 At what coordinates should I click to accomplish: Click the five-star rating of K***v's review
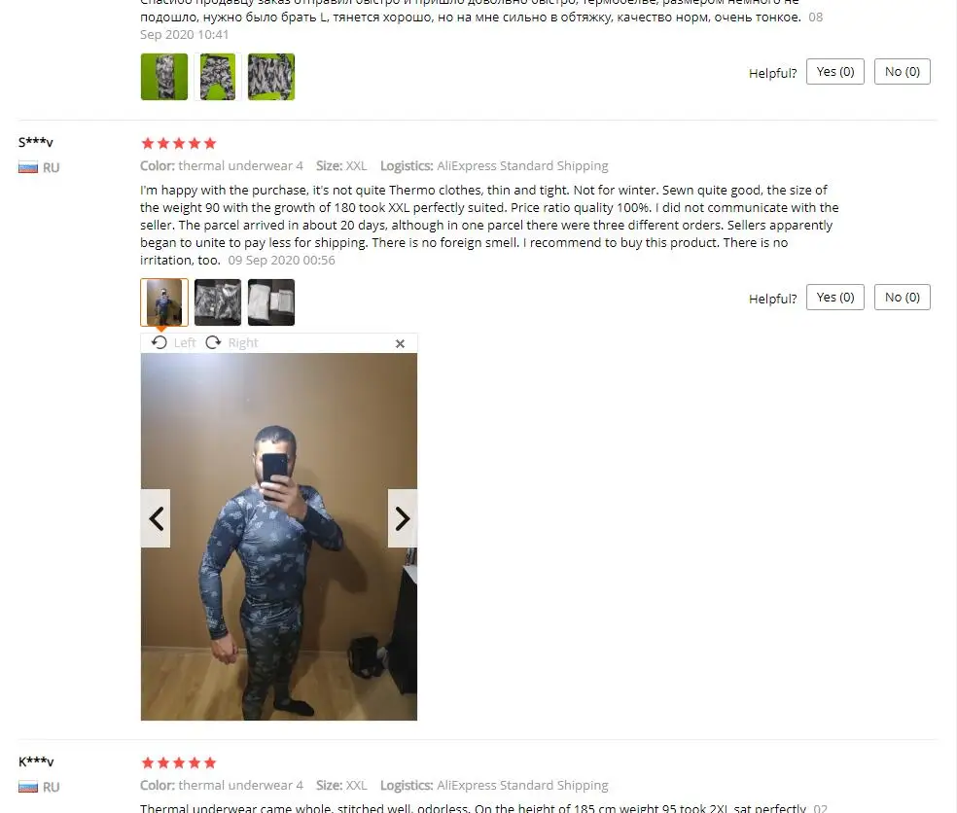pyautogui.click(x=179, y=762)
